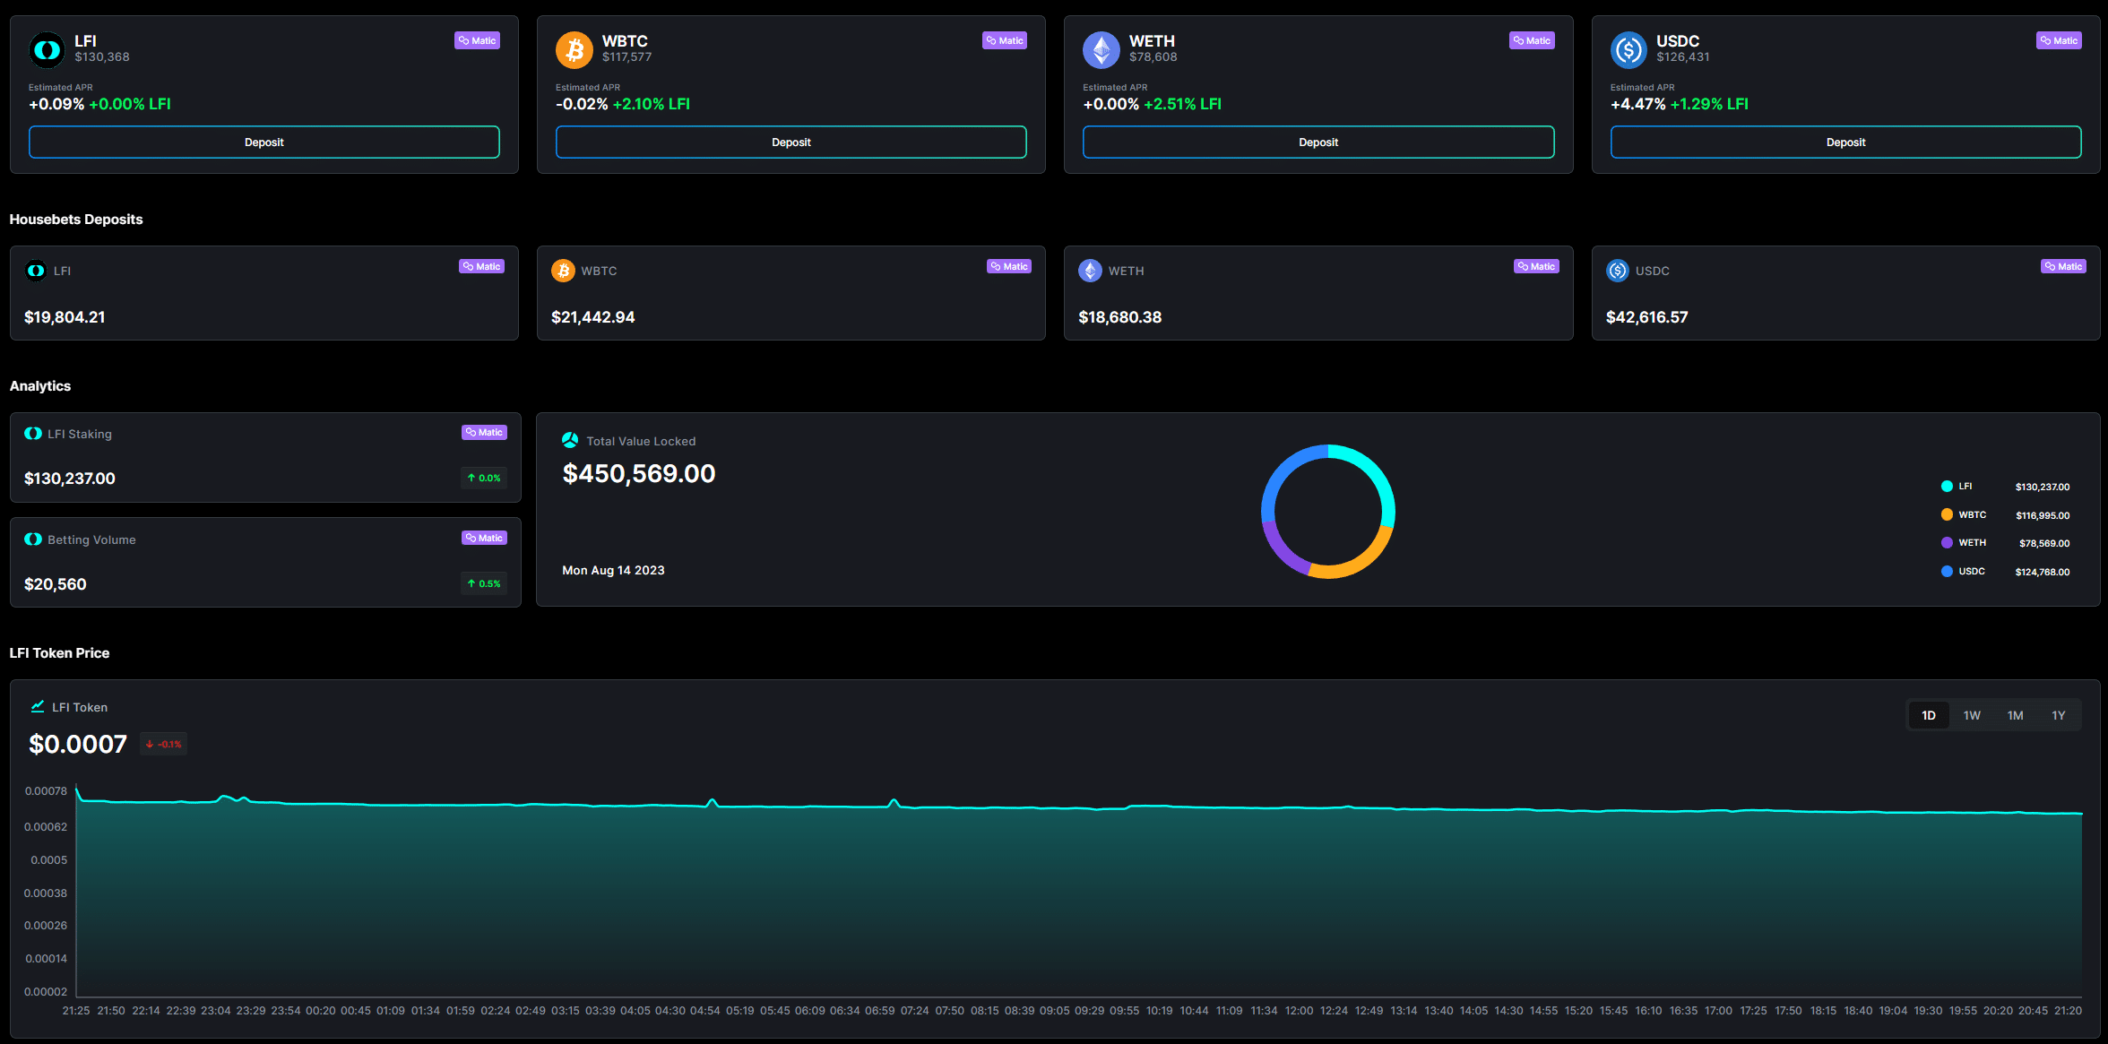2108x1044 pixels.
Task: Click the LFI token icon
Action: (x=47, y=50)
